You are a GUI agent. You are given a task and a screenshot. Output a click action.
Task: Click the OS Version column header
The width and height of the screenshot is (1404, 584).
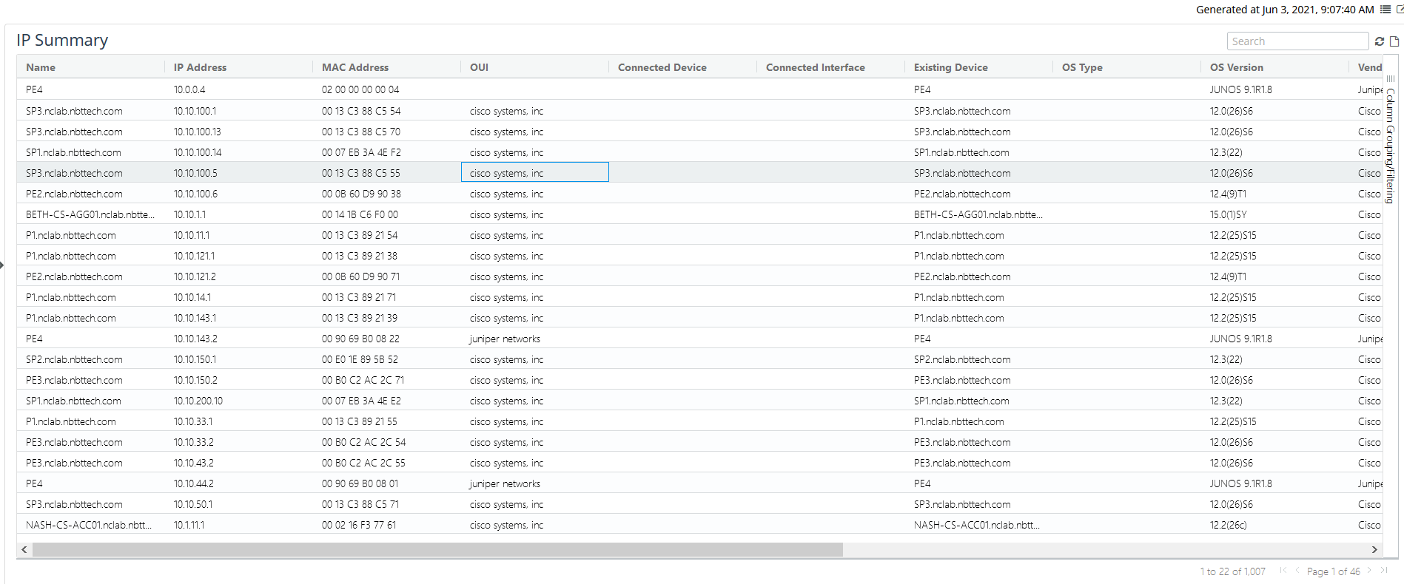click(x=1236, y=67)
